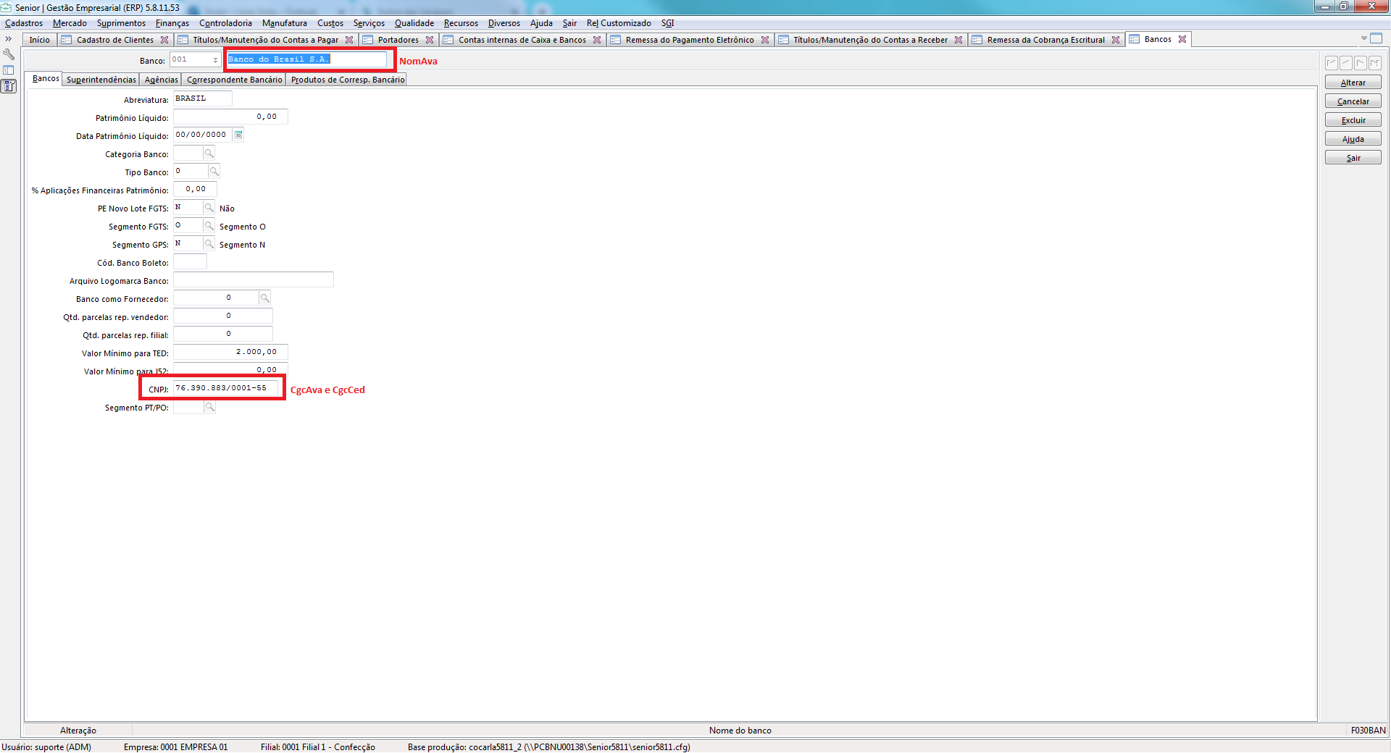The width and height of the screenshot is (1391, 753).
Task: Jump to the last record navigation arrow
Action: coord(1375,63)
